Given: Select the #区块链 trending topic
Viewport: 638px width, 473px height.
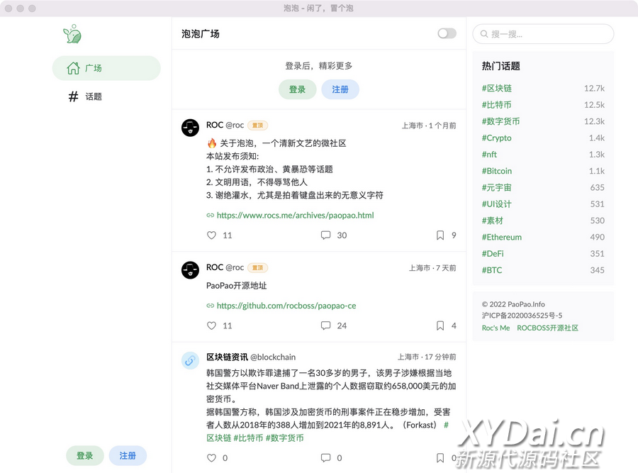Looking at the screenshot, I should 497,89.
